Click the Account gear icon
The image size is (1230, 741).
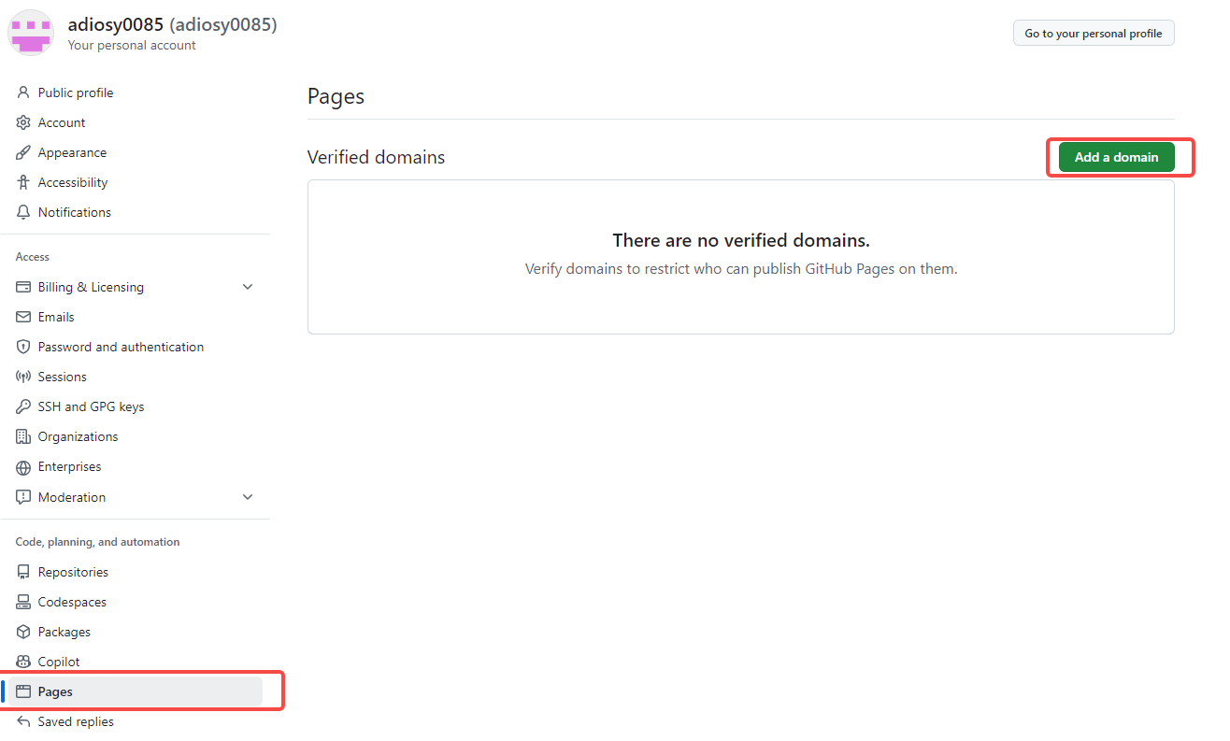(23, 122)
